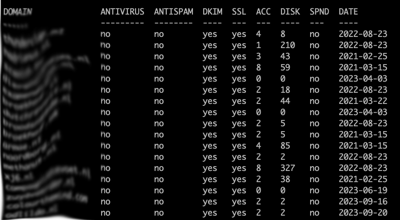Click the date 2023-06-19
The width and height of the screenshot is (400, 220).
pos(363,190)
